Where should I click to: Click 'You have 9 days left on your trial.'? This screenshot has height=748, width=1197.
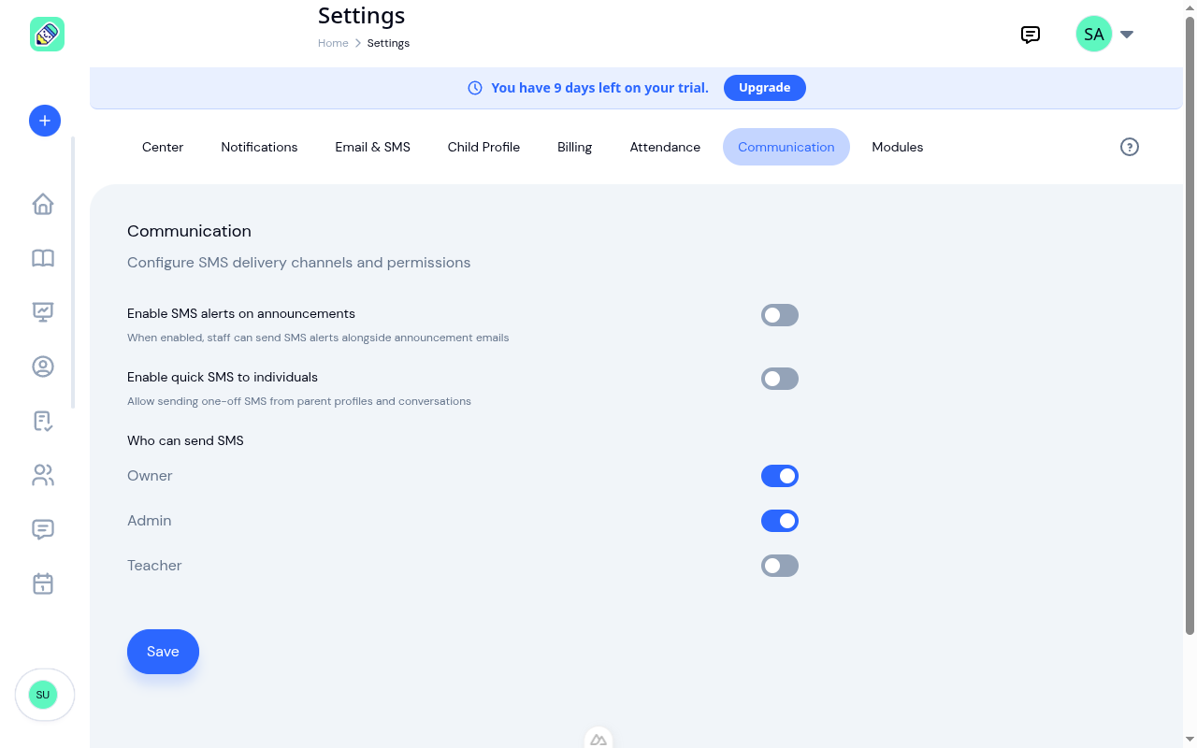click(599, 88)
